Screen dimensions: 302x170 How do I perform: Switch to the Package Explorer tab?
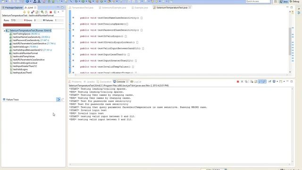point(12,8)
